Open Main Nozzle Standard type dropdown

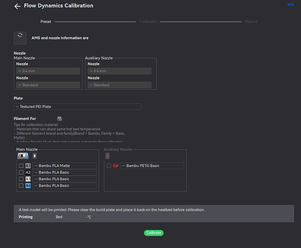[48, 85]
